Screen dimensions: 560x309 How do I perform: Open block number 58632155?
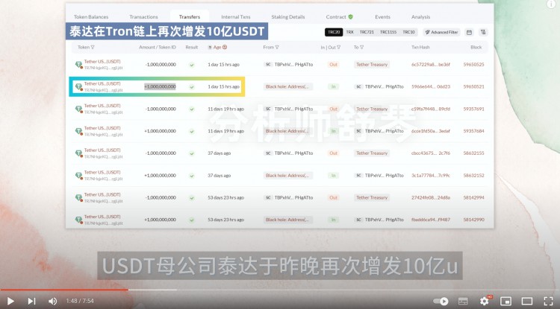click(473, 153)
